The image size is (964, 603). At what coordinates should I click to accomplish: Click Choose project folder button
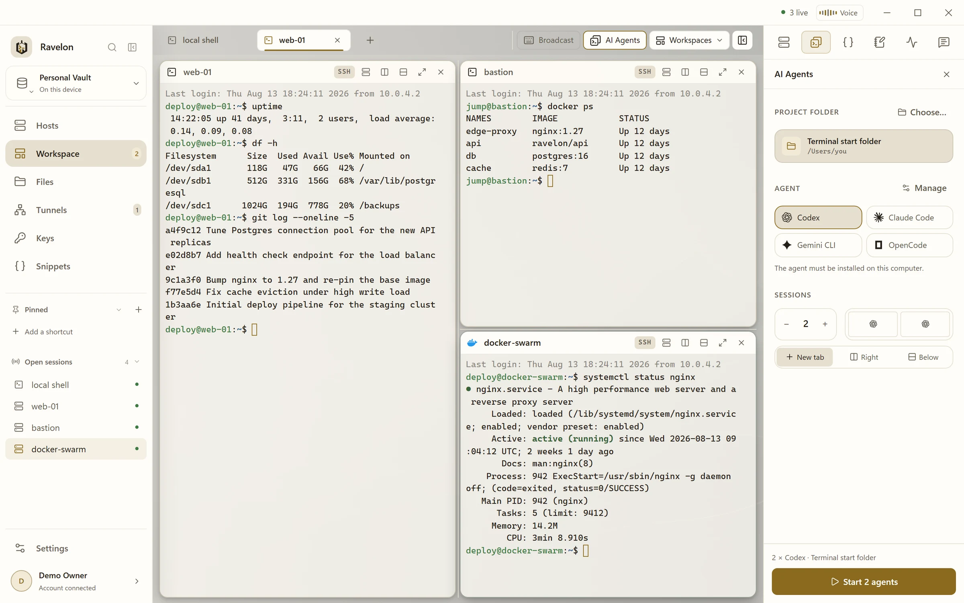[922, 112]
